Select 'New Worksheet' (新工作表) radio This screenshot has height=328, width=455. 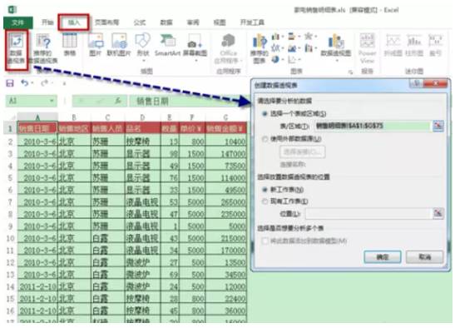point(265,190)
